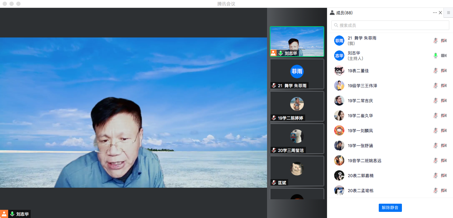This screenshot has width=453, height=218.
Task: Open the three-dots more options in members panel
Action: point(435,13)
